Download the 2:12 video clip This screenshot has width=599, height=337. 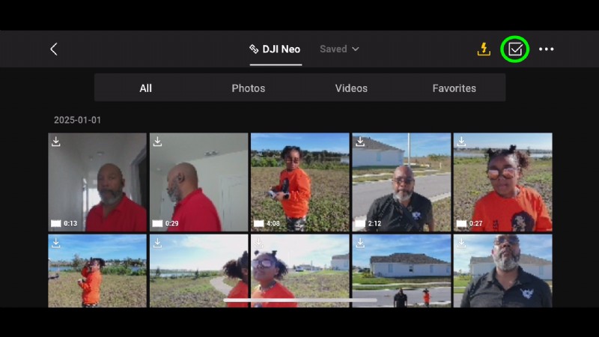click(x=360, y=142)
